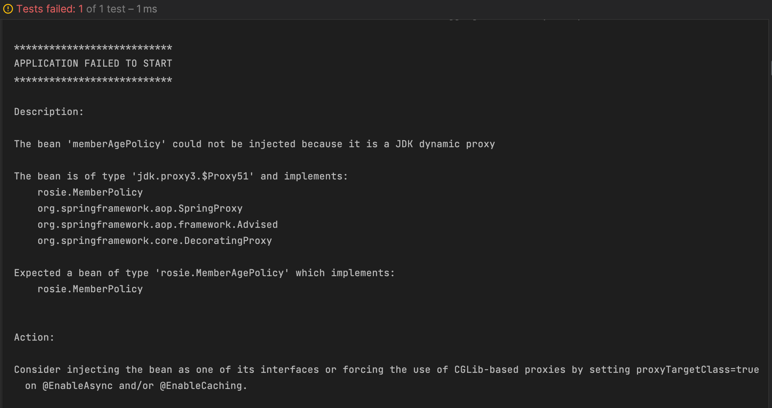Image resolution: width=772 pixels, height=408 pixels.
Task: Place cursor on the "Action:" heading
Action: tap(34, 337)
